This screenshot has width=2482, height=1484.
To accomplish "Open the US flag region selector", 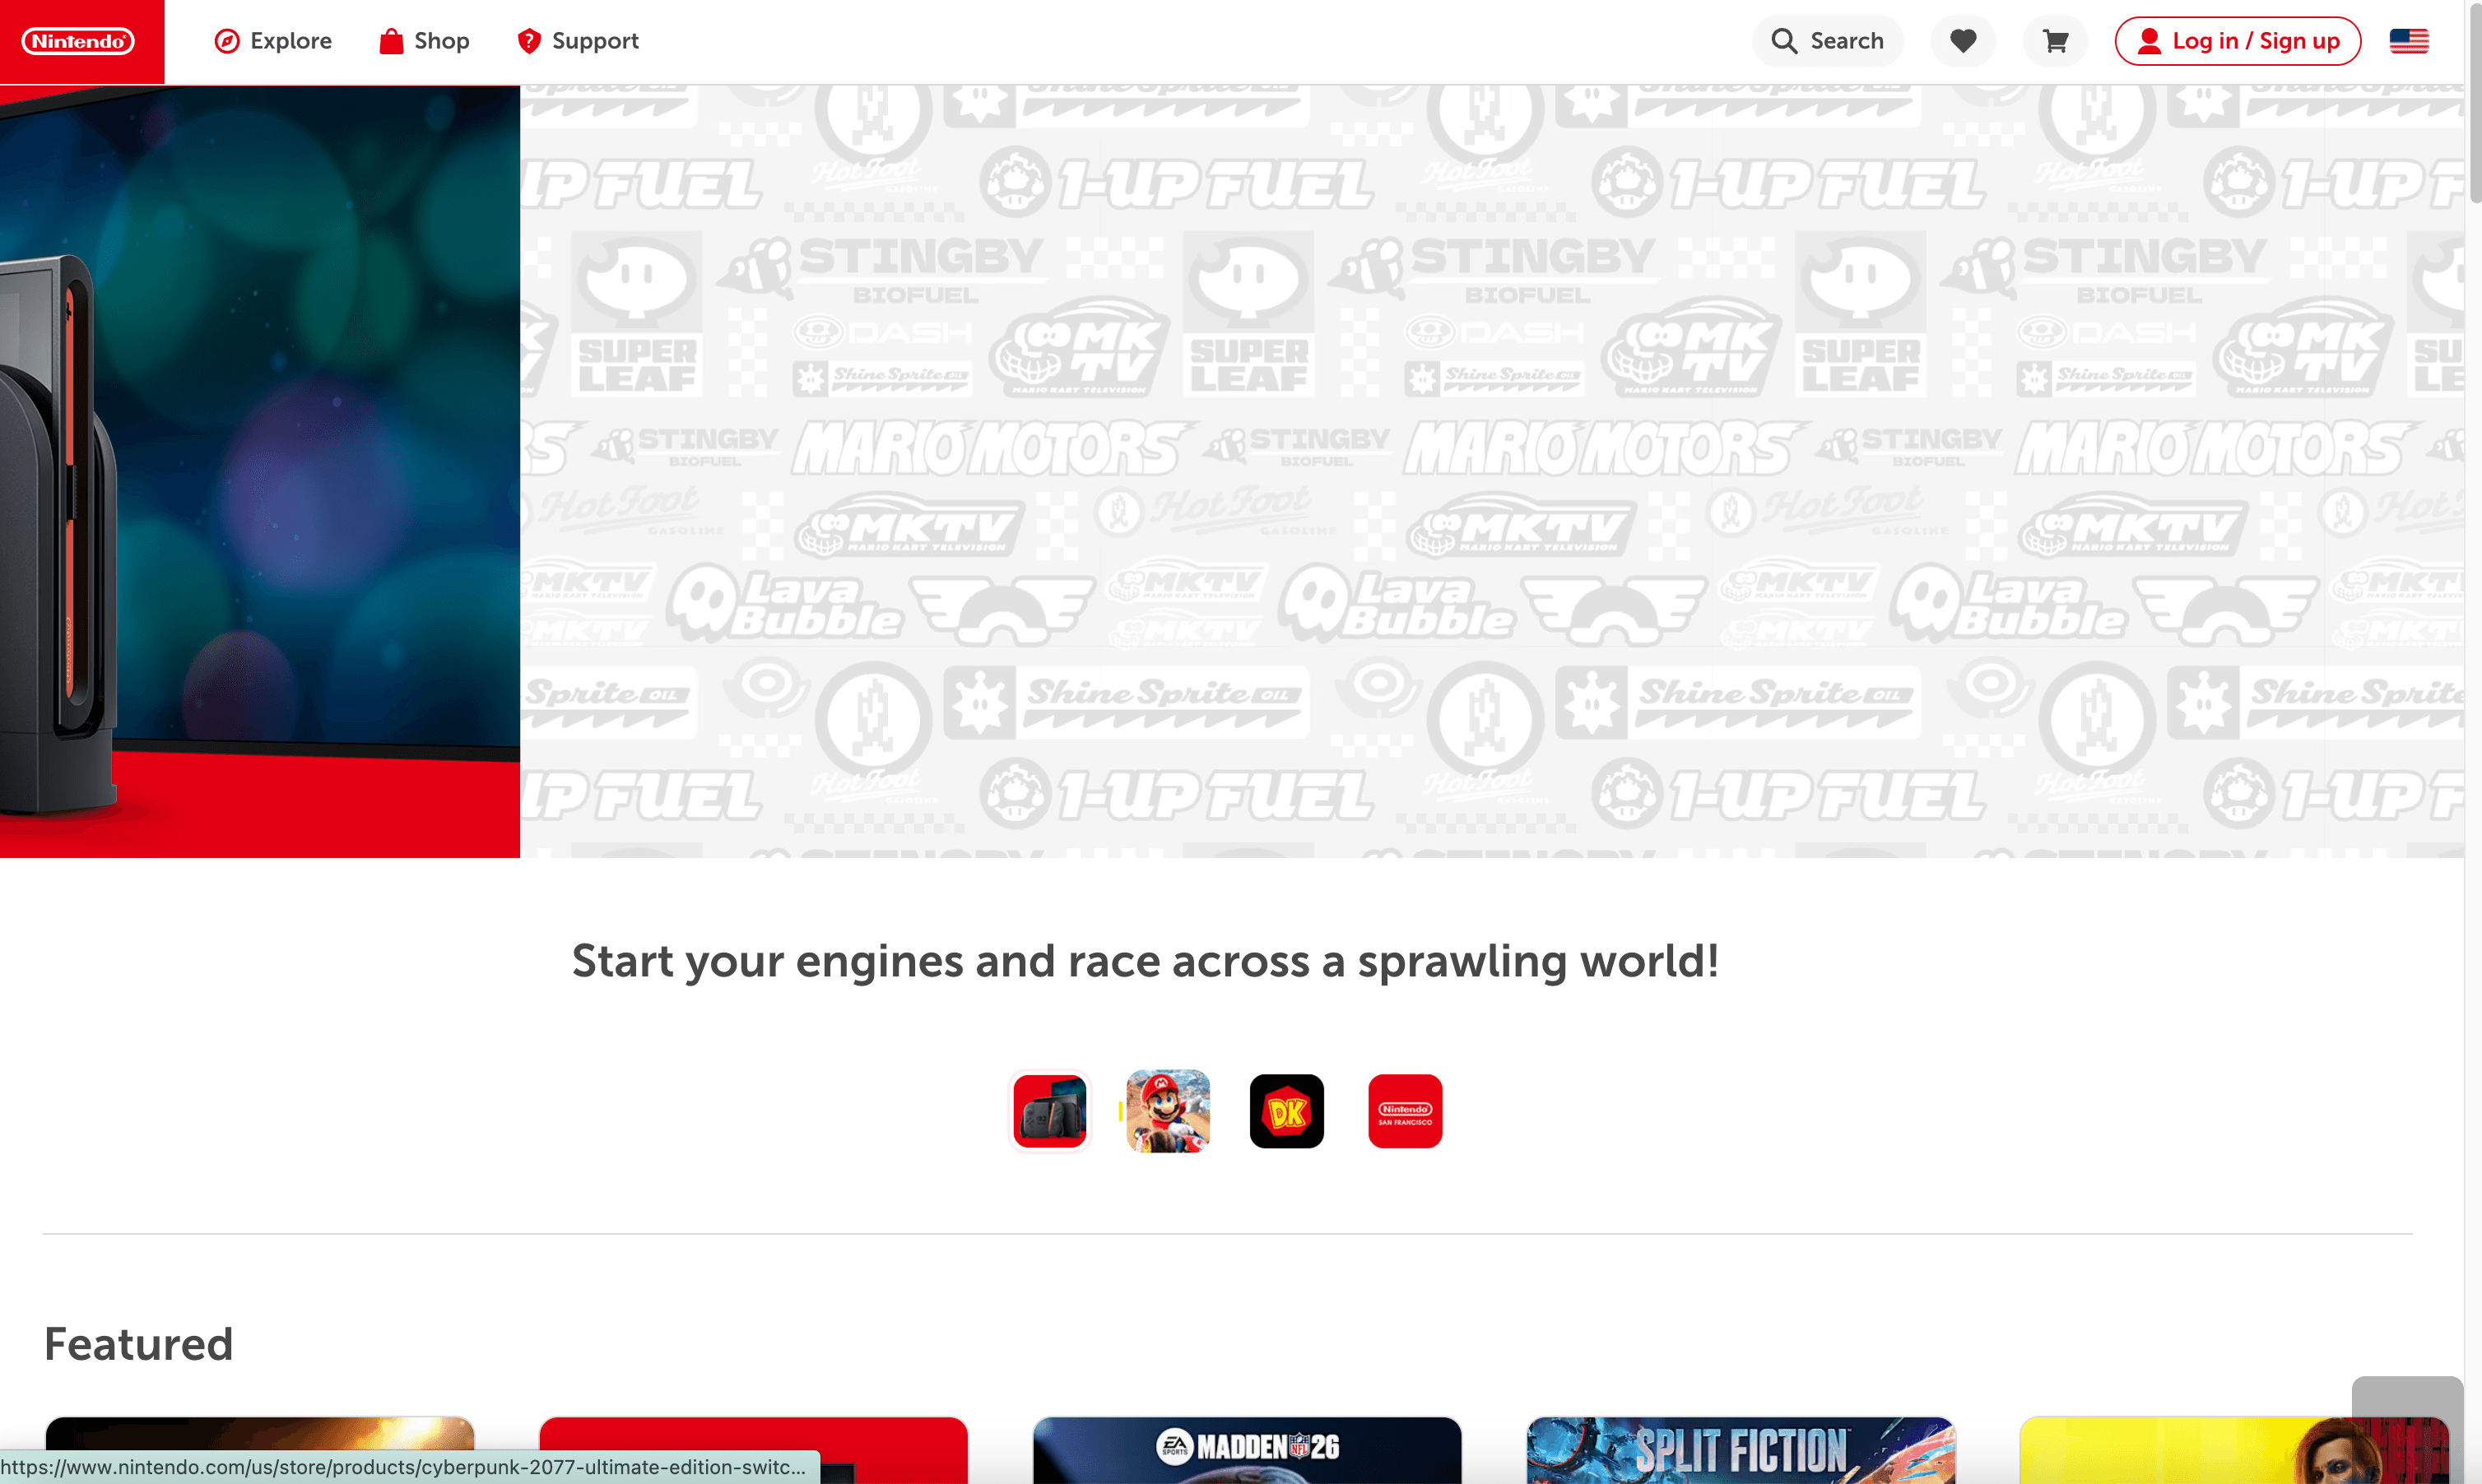I will click(2408, 41).
